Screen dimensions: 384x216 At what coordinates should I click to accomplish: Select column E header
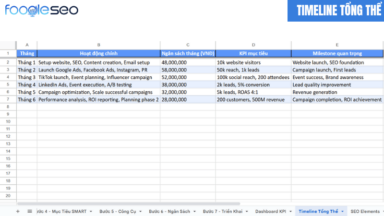click(x=337, y=45)
